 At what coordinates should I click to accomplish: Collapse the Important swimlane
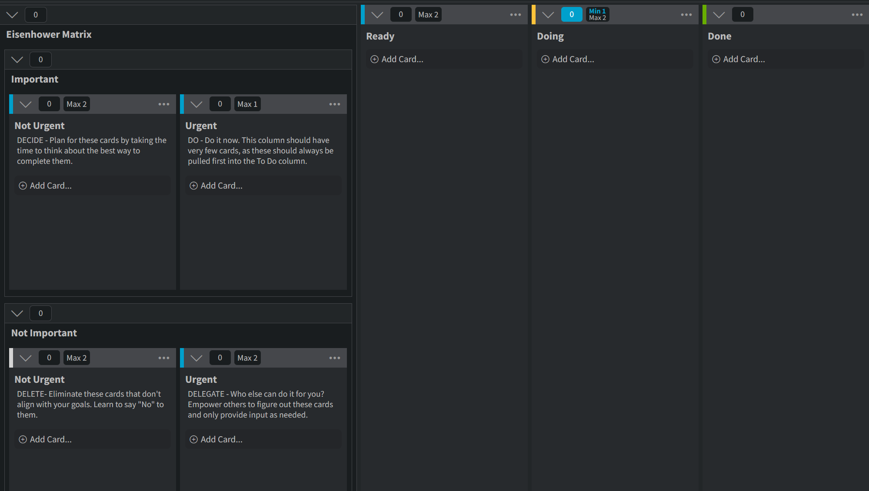(17, 60)
